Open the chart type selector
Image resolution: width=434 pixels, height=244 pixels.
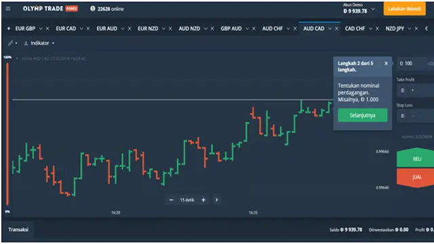tap(12, 43)
